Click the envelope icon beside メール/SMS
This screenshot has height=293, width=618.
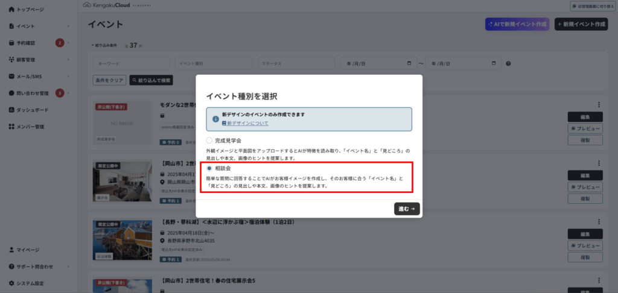click(11, 77)
